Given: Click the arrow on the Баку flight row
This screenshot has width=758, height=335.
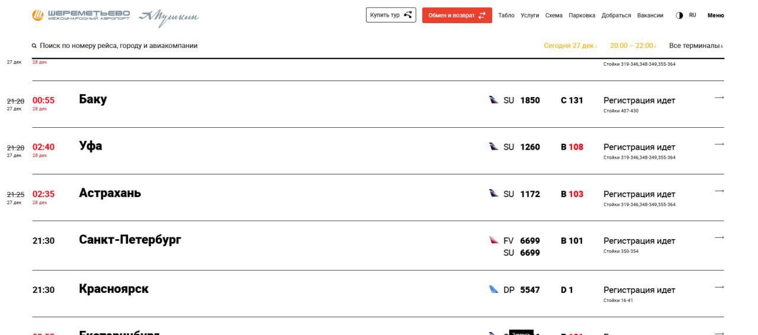Looking at the screenshot, I should (x=719, y=98).
